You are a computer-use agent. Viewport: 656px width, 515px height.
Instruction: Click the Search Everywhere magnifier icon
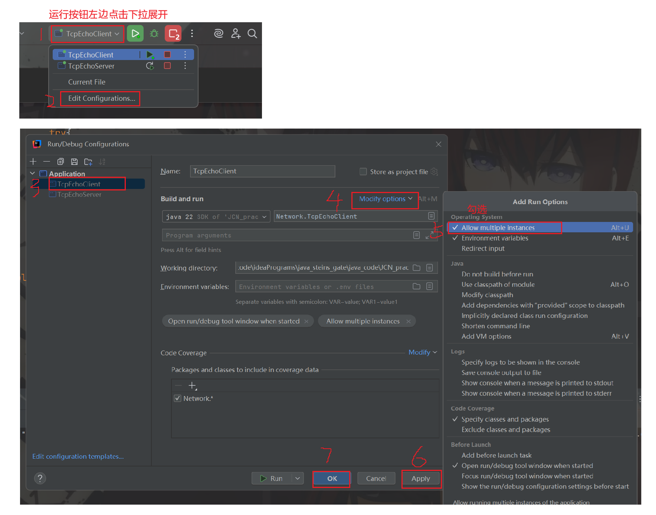[x=252, y=34]
